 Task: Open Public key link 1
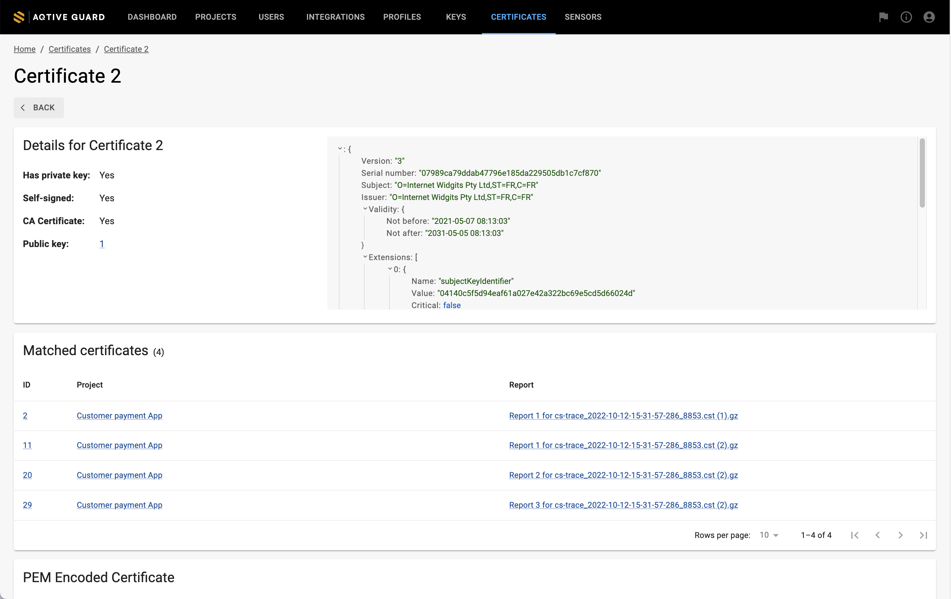(102, 244)
